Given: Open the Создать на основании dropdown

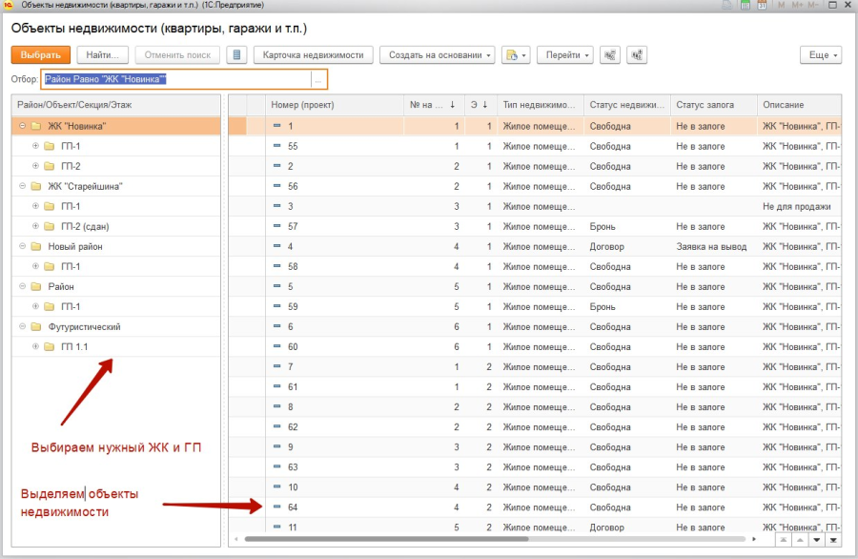Looking at the screenshot, I should [440, 55].
